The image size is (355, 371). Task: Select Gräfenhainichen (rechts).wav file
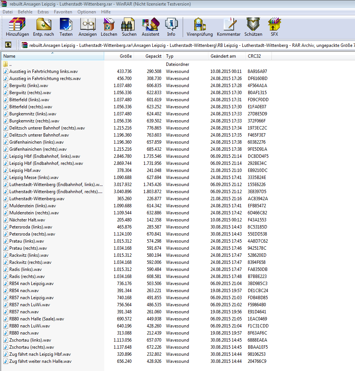(38, 149)
